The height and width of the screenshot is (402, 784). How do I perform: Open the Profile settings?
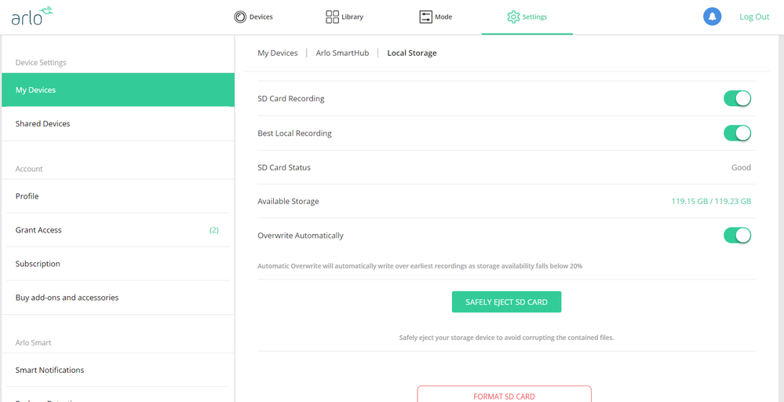tap(118, 196)
